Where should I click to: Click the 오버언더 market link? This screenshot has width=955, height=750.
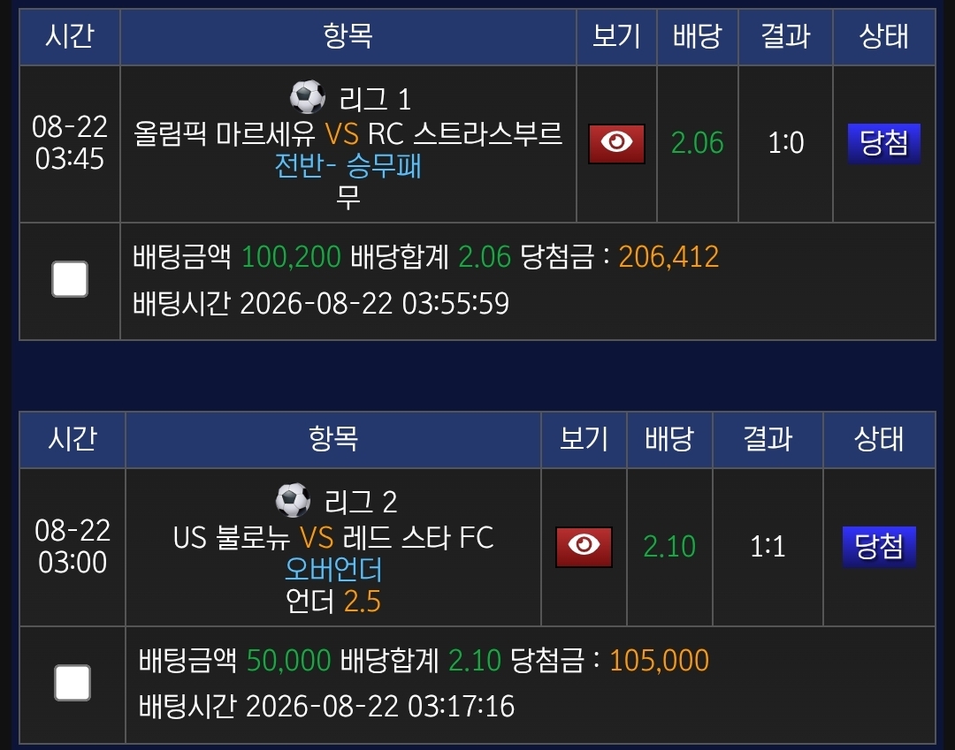(333, 569)
